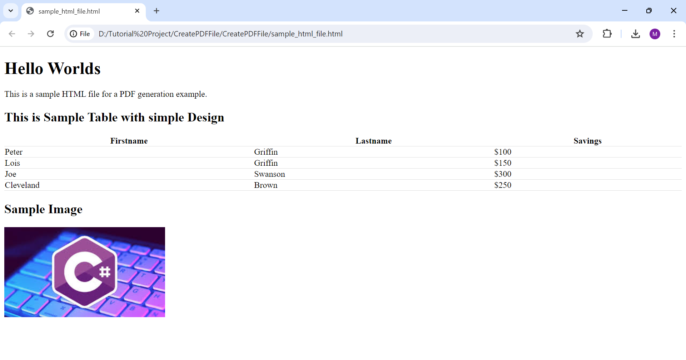Show the Downloads tray
This screenshot has width=686, height=360.
point(635,34)
